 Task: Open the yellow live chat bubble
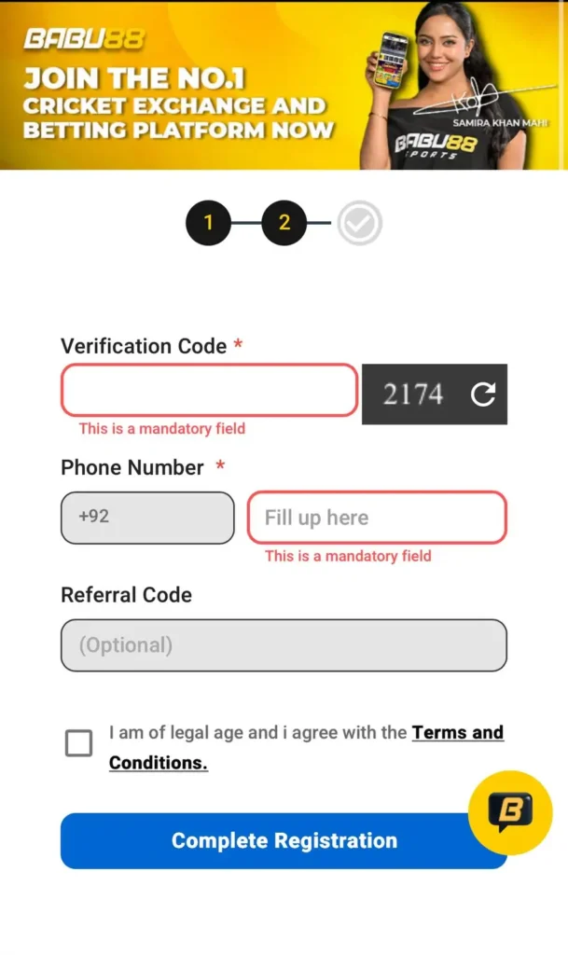point(510,812)
